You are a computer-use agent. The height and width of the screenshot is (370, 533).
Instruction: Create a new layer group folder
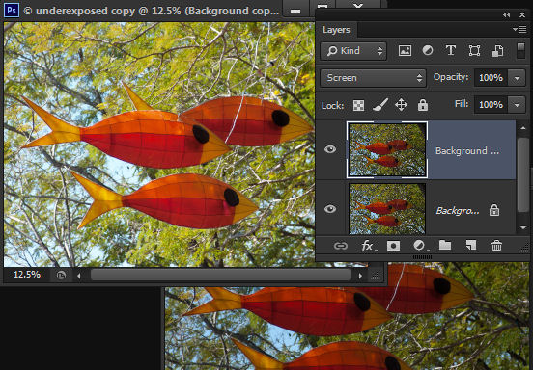tap(444, 245)
